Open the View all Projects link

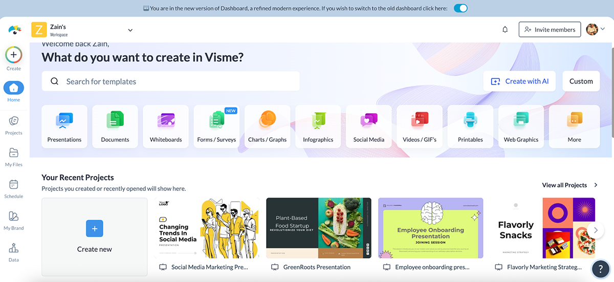(570, 185)
